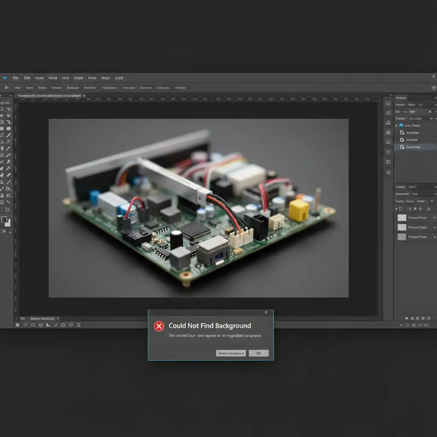The image size is (437, 437).
Task: Click the foreground color swatch in the toolbar
Action: 4,219
